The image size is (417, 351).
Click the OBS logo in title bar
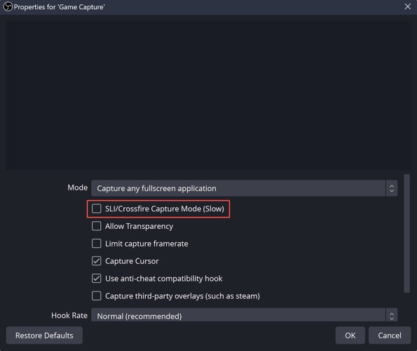point(8,6)
